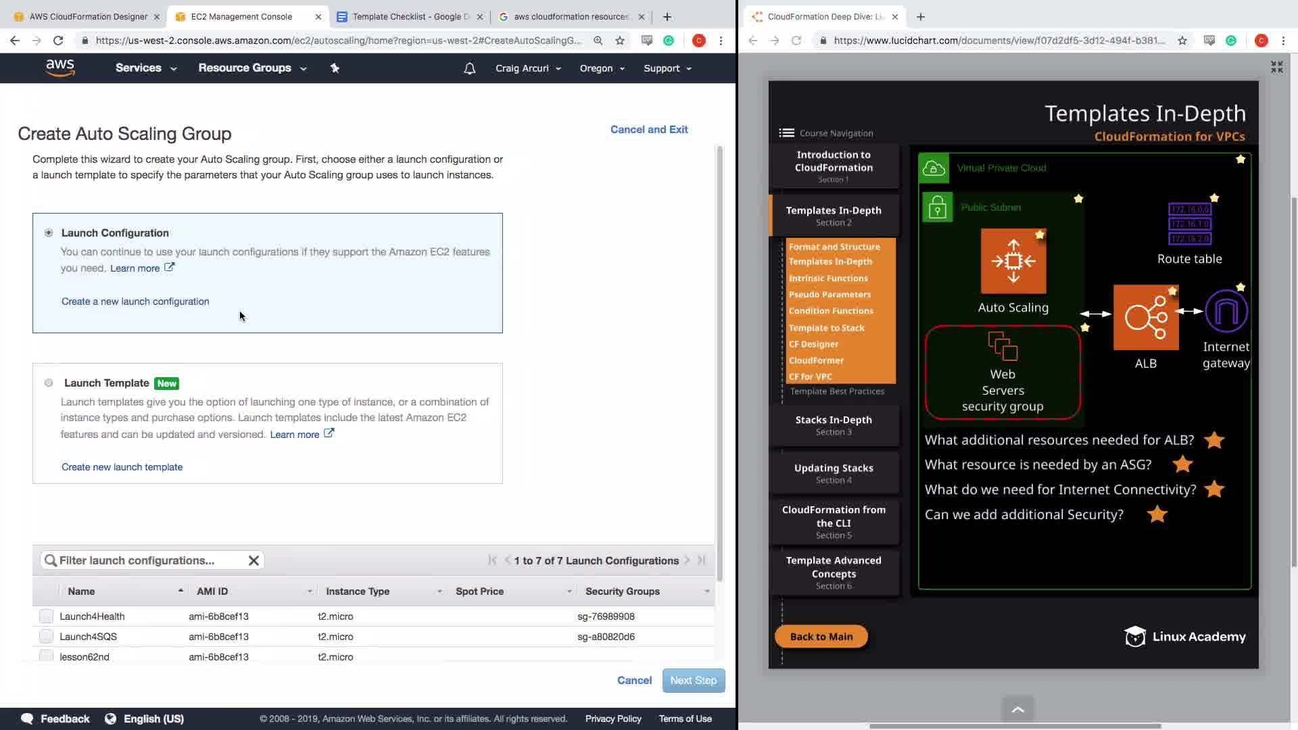Open the Oregon region dropdown

click(602, 68)
